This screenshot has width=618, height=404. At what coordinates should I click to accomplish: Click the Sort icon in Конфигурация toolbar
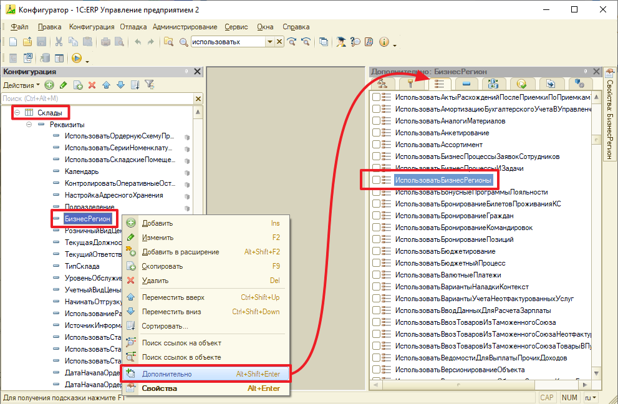click(x=135, y=85)
